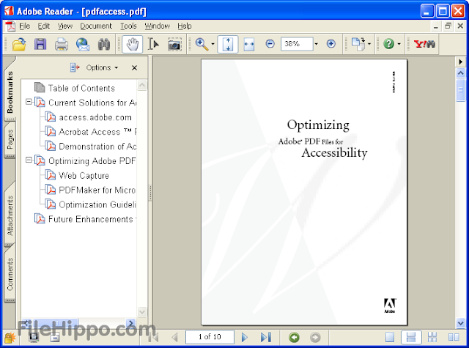This screenshot has height=348, width=469.
Task: Collapse the Current Solutions bookmark branch
Action: click(x=29, y=102)
